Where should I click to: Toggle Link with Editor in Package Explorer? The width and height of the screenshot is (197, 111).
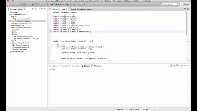click(36, 9)
